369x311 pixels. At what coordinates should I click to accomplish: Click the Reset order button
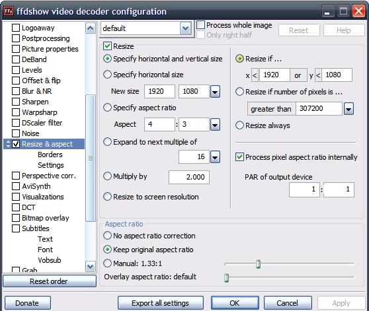pos(50,281)
